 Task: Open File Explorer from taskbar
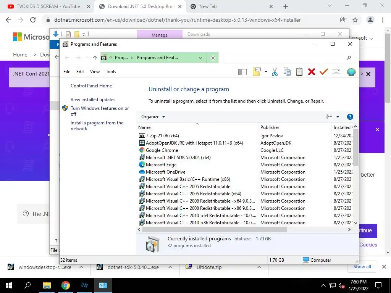(x=47, y=285)
